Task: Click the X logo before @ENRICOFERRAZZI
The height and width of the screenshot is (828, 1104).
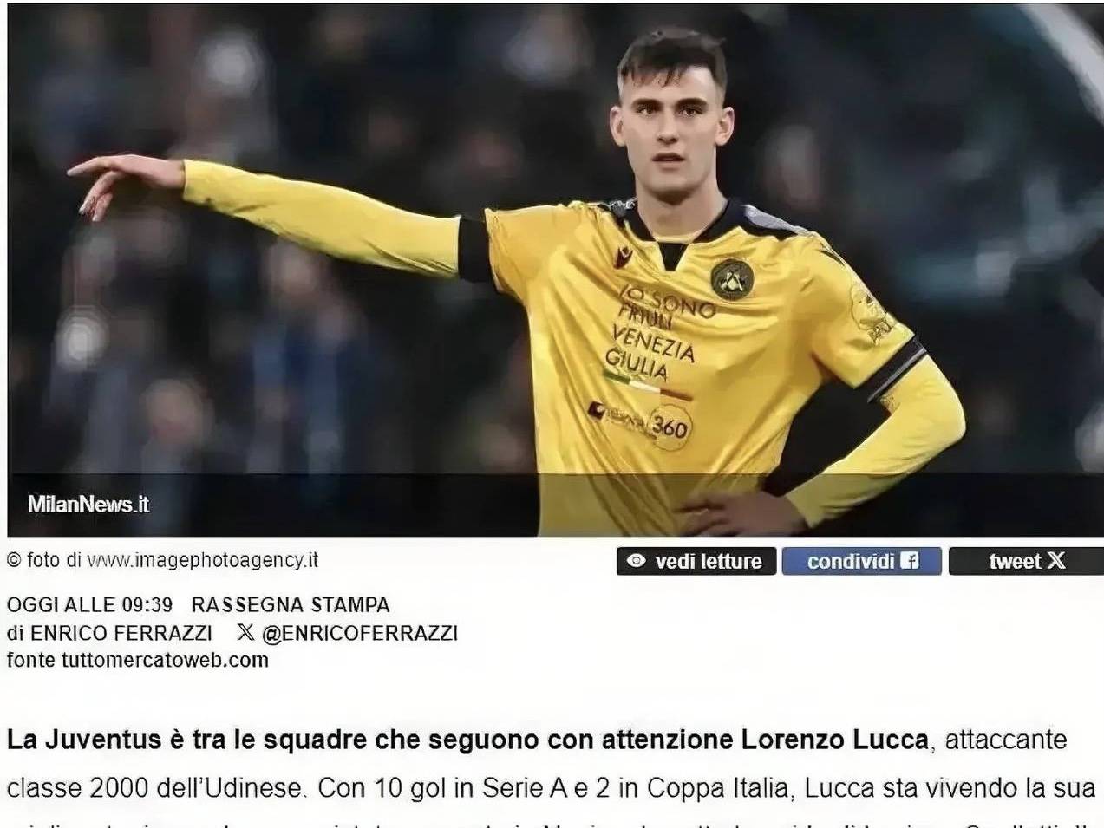Action: tap(245, 633)
